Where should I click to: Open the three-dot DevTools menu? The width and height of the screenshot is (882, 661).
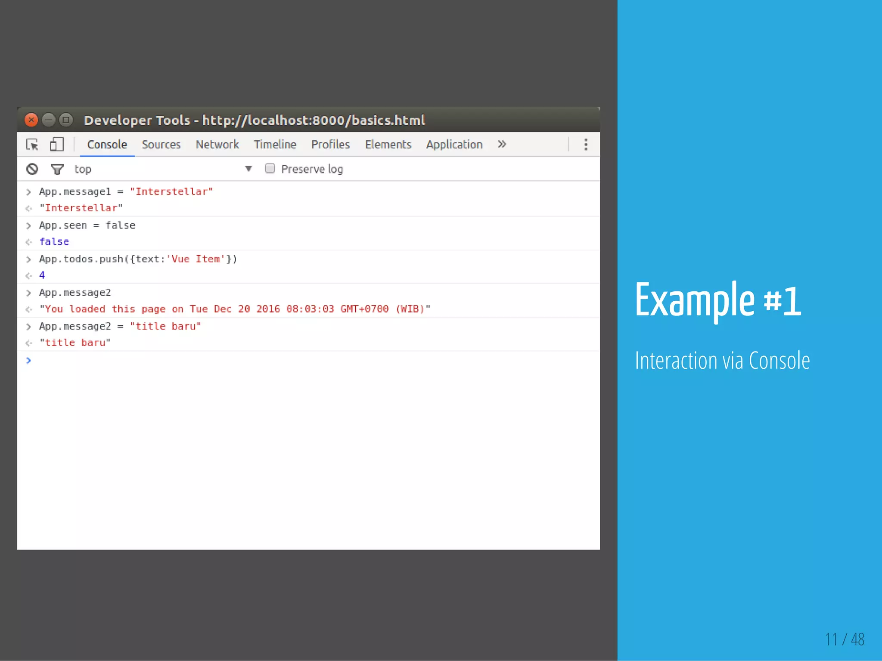point(586,145)
